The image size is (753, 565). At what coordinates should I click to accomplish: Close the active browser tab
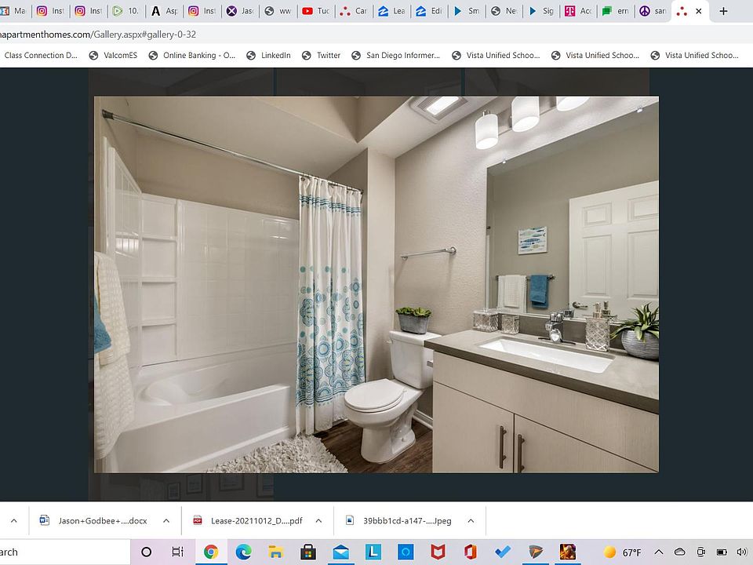point(699,10)
